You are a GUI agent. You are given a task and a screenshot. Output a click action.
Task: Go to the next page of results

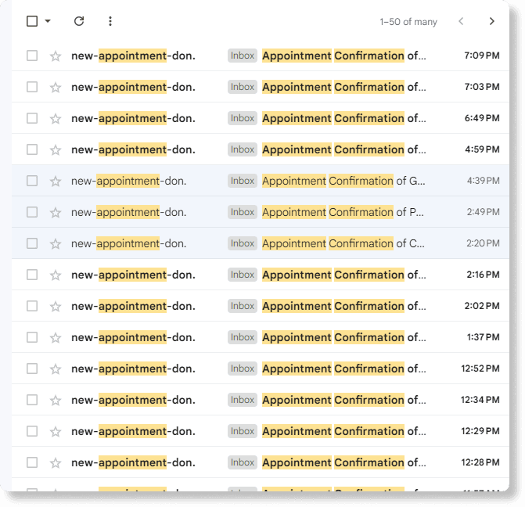coord(491,21)
